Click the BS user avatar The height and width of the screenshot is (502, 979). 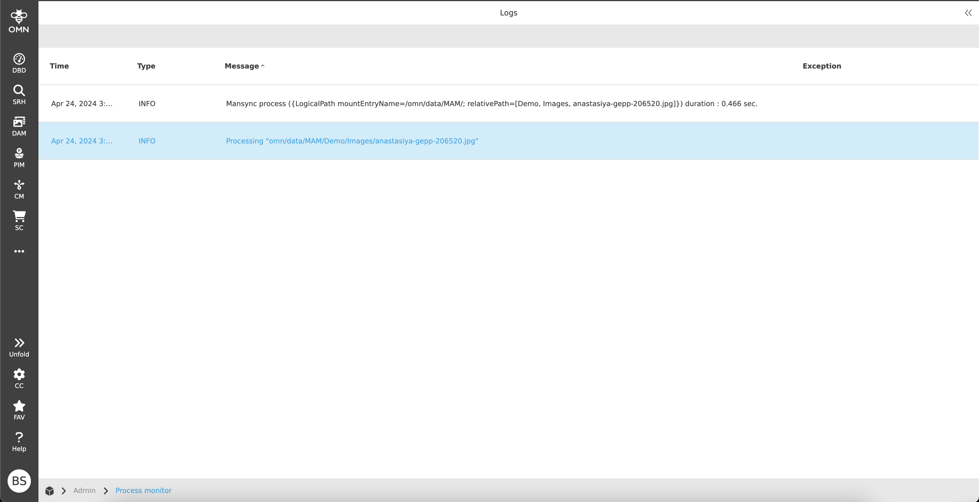[x=19, y=481]
